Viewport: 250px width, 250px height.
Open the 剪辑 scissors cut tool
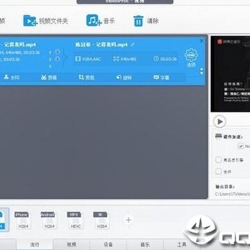point(49,78)
